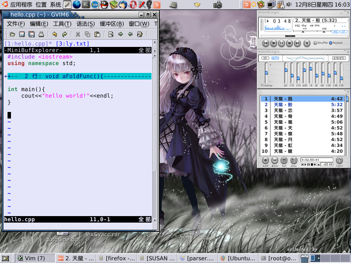Click the song seek bar in player

[304, 36]
